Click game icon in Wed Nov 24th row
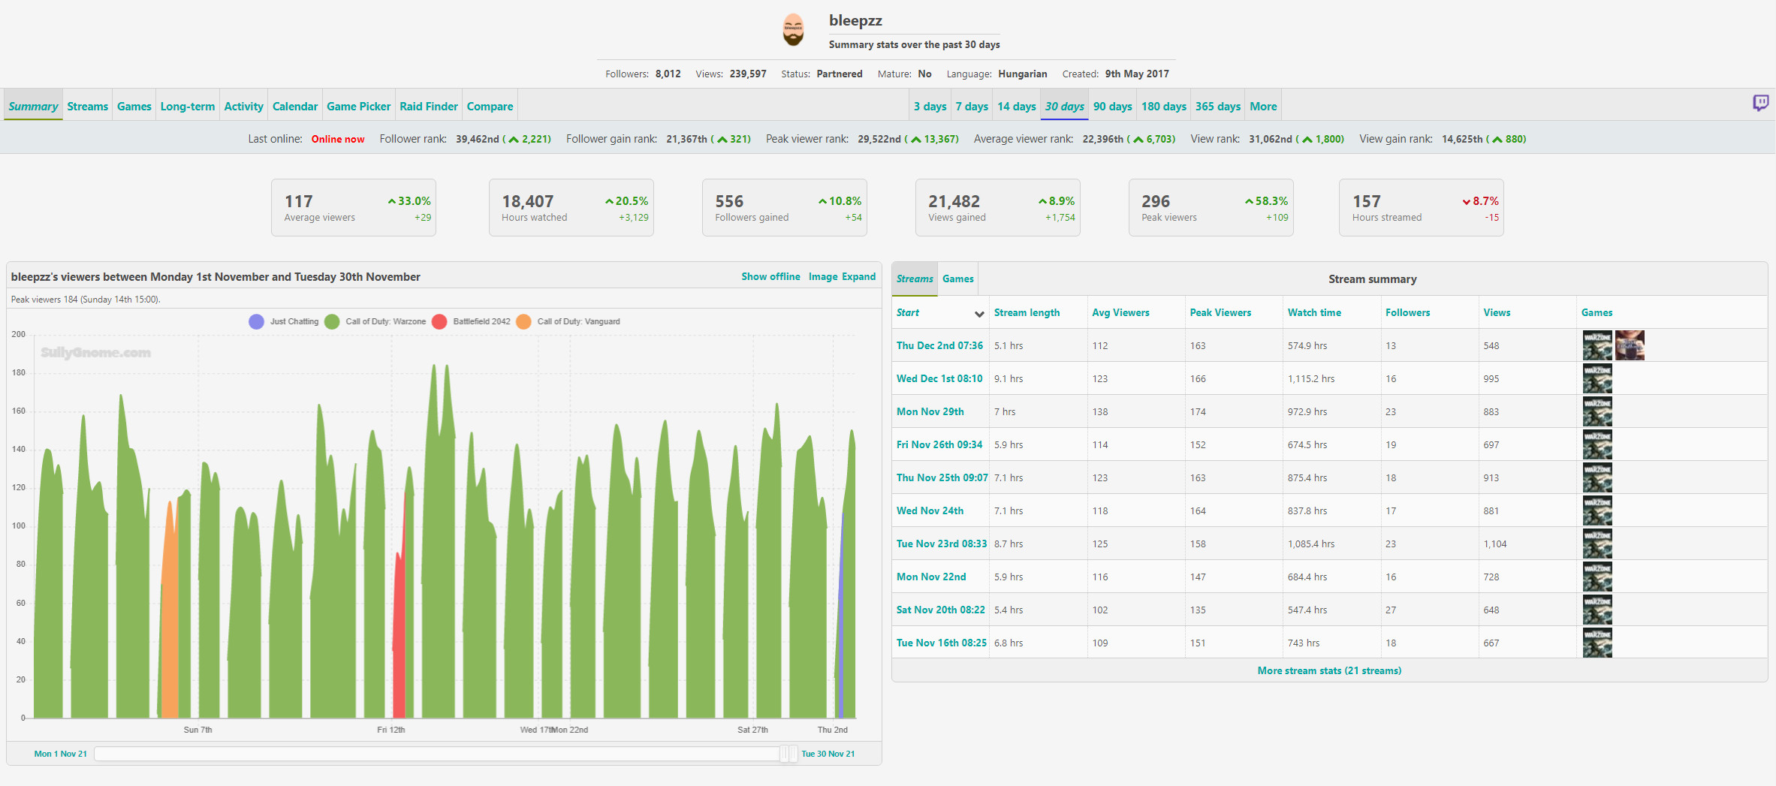 (1597, 510)
